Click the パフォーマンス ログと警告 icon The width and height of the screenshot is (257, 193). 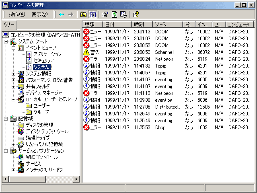click(x=21, y=80)
